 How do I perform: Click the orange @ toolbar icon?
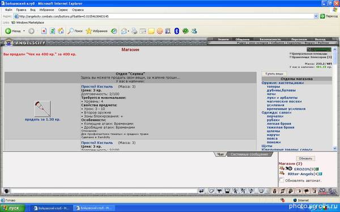pos(160,31)
